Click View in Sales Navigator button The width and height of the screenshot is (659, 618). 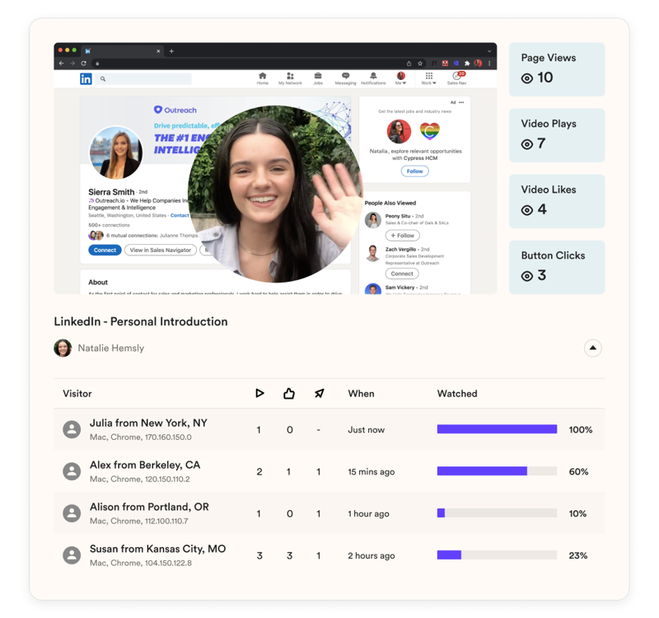160,250
